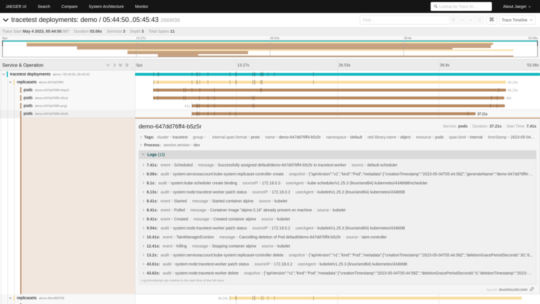The width and height of the screenshot is (540, 304).
Task: Click the collapse one level chevron icon
Action: [x=107, y=65]
